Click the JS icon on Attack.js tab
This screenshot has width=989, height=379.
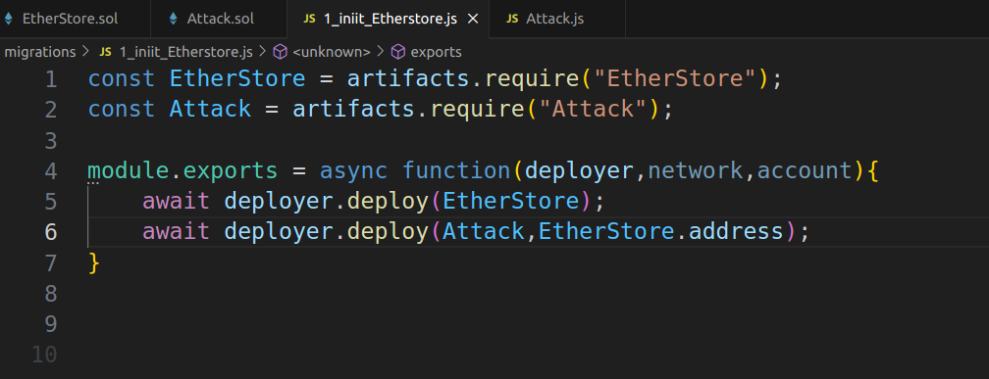[x=513, y=19]
